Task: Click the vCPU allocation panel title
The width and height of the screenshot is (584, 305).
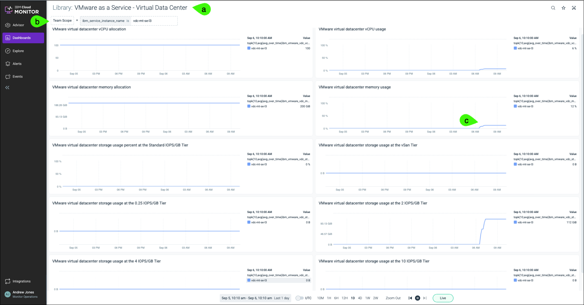Action: coord(89,29)
